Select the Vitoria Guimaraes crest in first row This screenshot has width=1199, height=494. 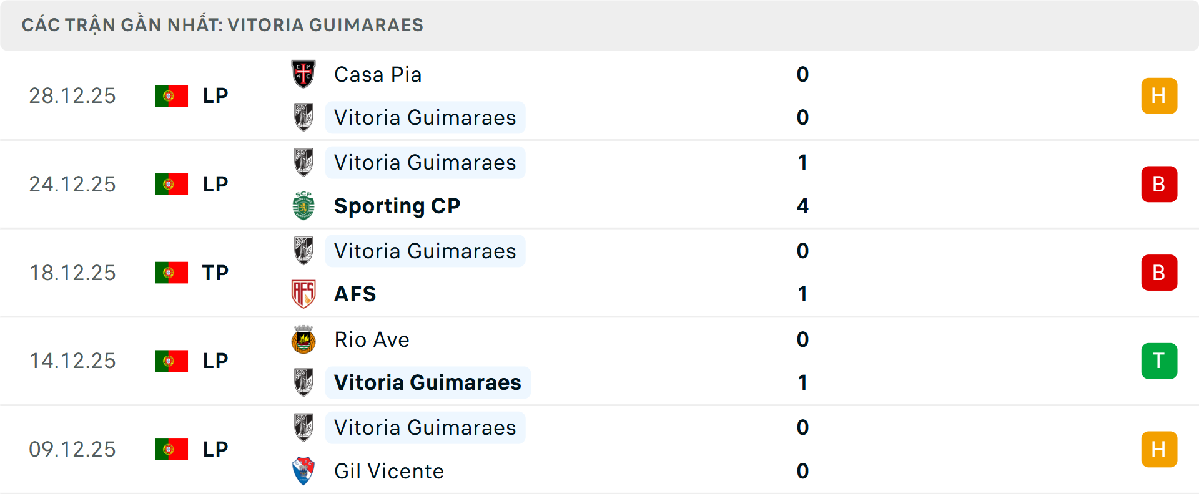[x=304, y=117]
